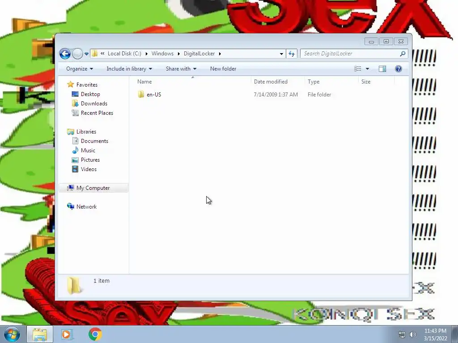Refresh the DigitalLocker folder view
The image size is (458, 343).
pos(292,54)
